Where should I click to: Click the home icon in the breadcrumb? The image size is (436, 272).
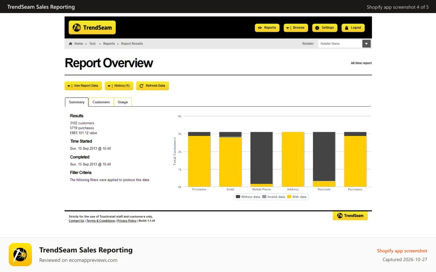click(70, 44)
